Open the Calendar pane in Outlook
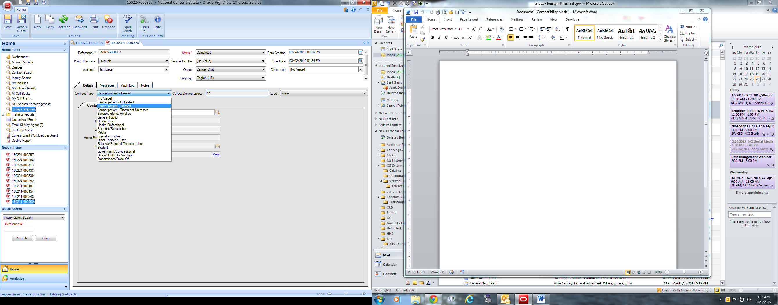The width and height of the screenshot is (778, 305). [388, 265]
